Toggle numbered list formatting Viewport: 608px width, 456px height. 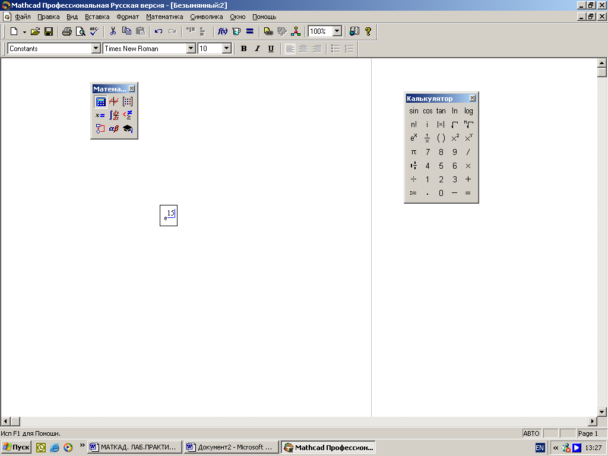click(349, 49)
